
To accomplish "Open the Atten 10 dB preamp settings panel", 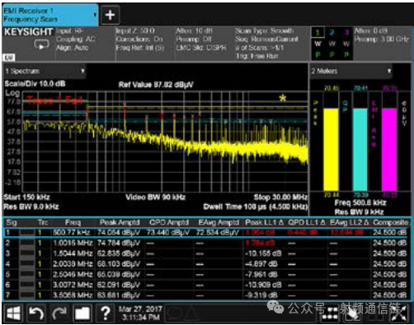I will click(205, 44).
